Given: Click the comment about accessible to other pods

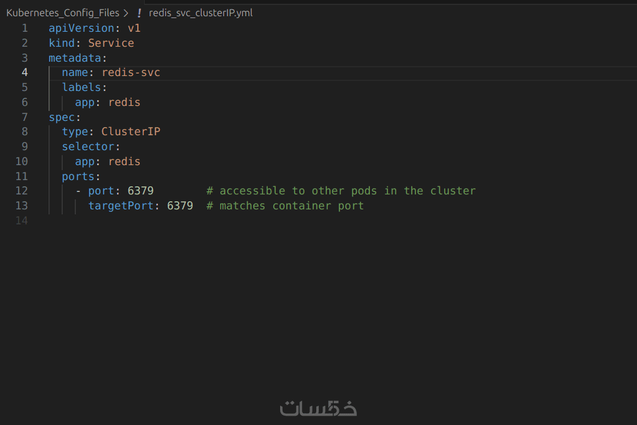Looking at the screenshot, I should pos(341,191).
